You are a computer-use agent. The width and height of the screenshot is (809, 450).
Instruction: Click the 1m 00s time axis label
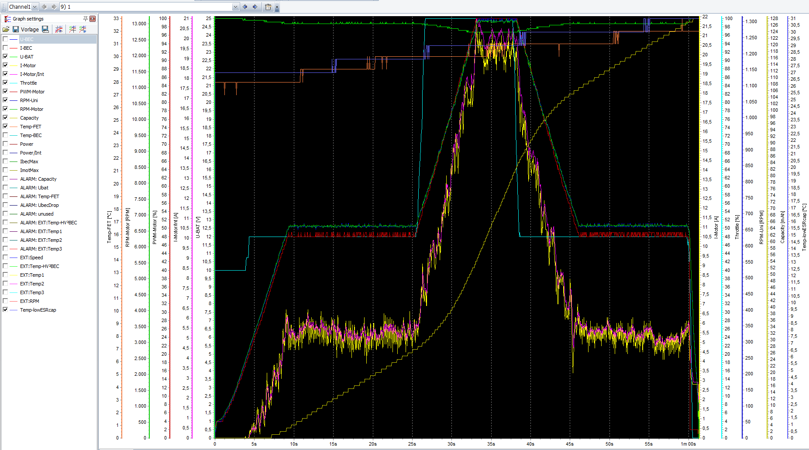point(689,444)
